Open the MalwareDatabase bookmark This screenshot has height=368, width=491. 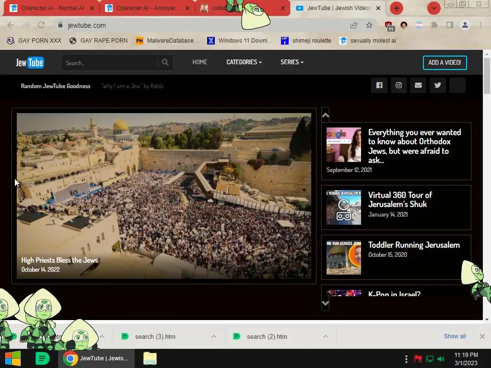point(167,41)
